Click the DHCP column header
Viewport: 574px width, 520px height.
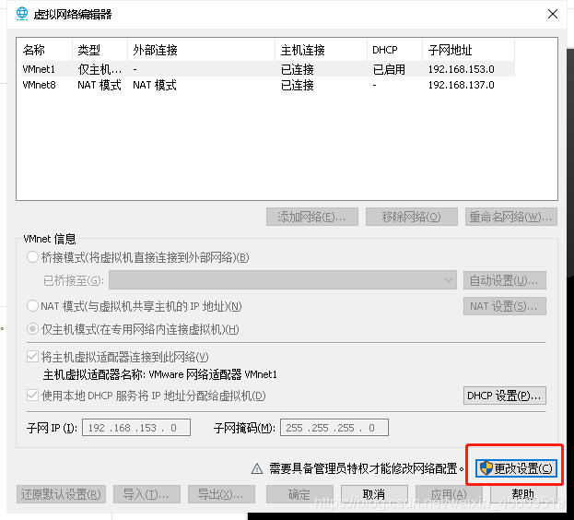point(394,50)
